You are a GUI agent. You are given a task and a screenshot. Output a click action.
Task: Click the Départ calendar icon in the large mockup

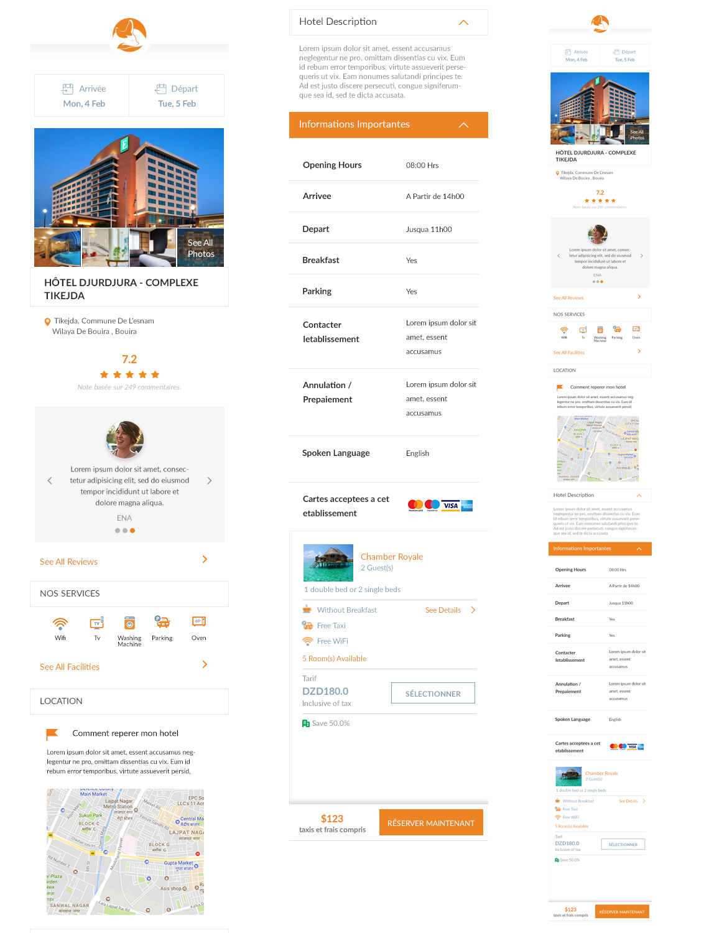(x=160, y=89)
